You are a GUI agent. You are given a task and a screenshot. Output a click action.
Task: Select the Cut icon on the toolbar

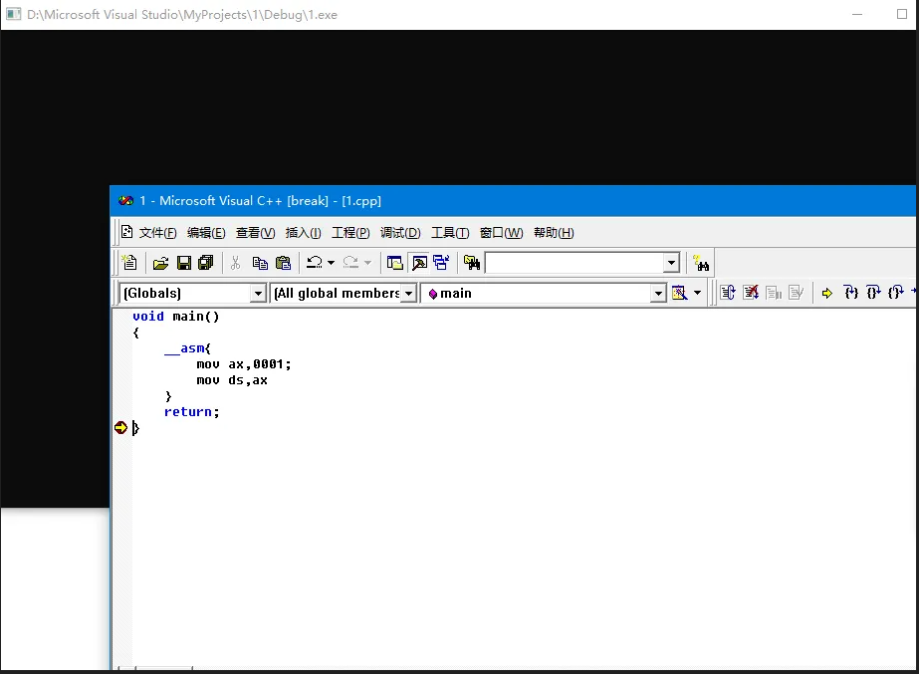click(236, 262)
